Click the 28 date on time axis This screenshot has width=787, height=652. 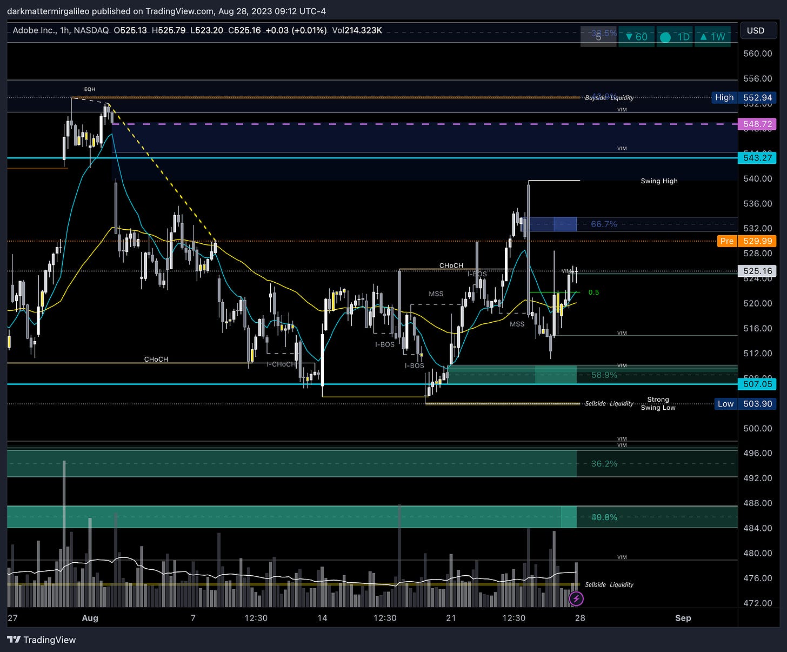[x=580, y=618]
